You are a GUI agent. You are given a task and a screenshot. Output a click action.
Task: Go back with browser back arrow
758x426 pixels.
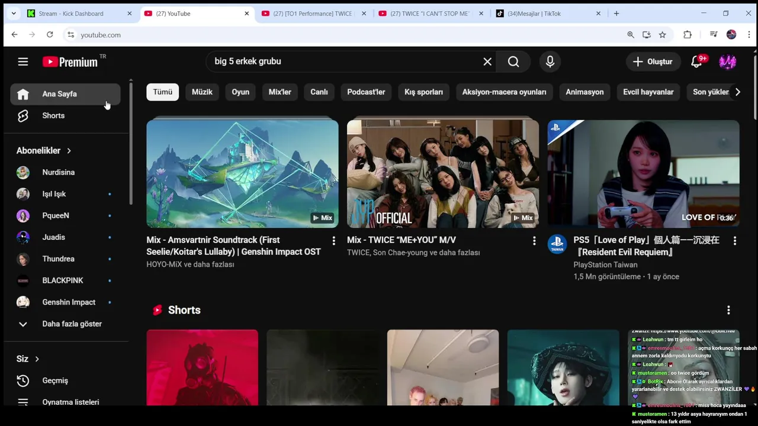point(14,35)
